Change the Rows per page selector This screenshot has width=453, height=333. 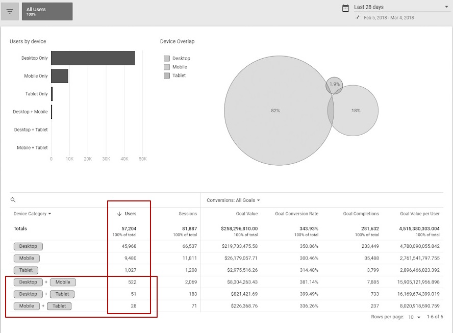pos(413,317)
